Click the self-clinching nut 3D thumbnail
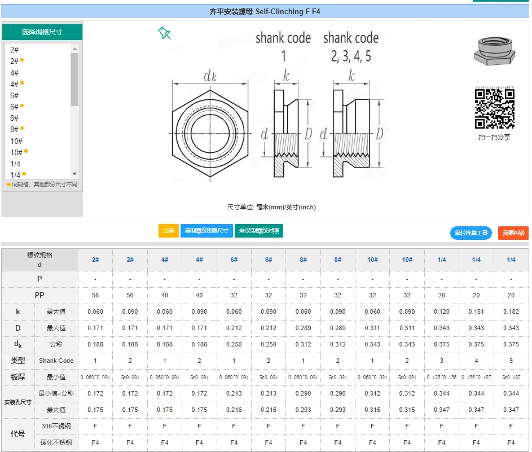 [494, 51]
